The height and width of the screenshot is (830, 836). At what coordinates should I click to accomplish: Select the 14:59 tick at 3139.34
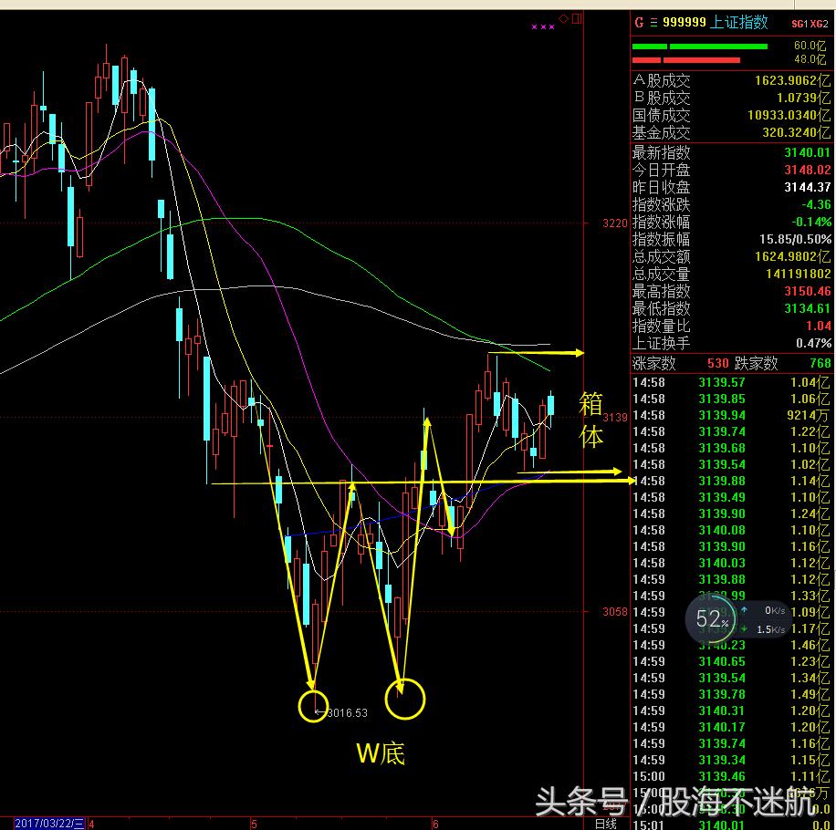732,760
